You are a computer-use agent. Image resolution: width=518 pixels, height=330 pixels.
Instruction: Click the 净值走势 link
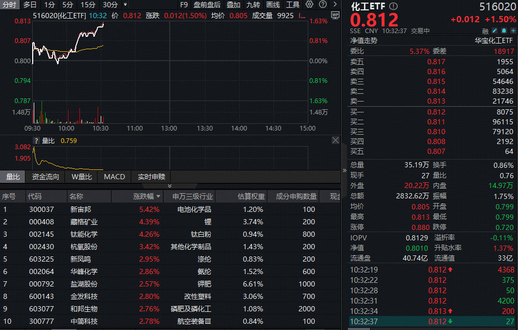[364, 40]
